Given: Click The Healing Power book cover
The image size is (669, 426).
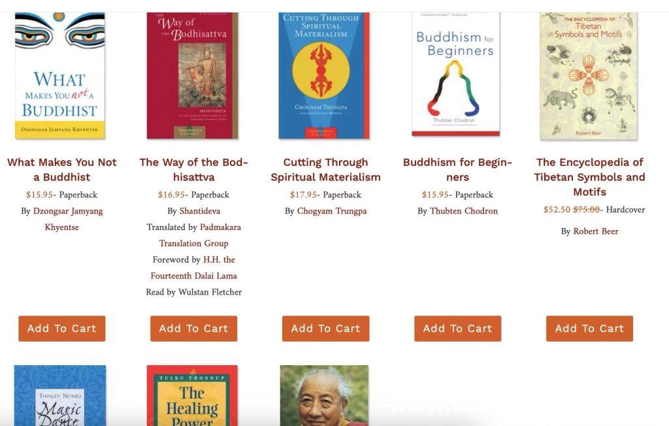Looking at the screenshot, I should click(x=192, y=395).
